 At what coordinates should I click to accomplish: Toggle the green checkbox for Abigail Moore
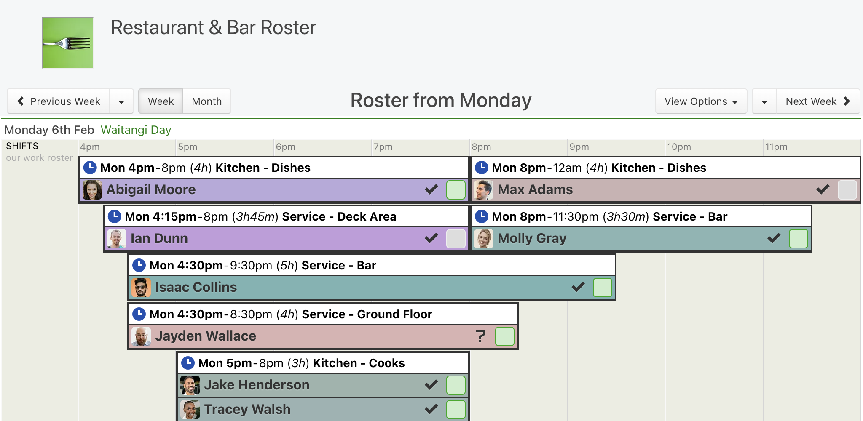456,190
